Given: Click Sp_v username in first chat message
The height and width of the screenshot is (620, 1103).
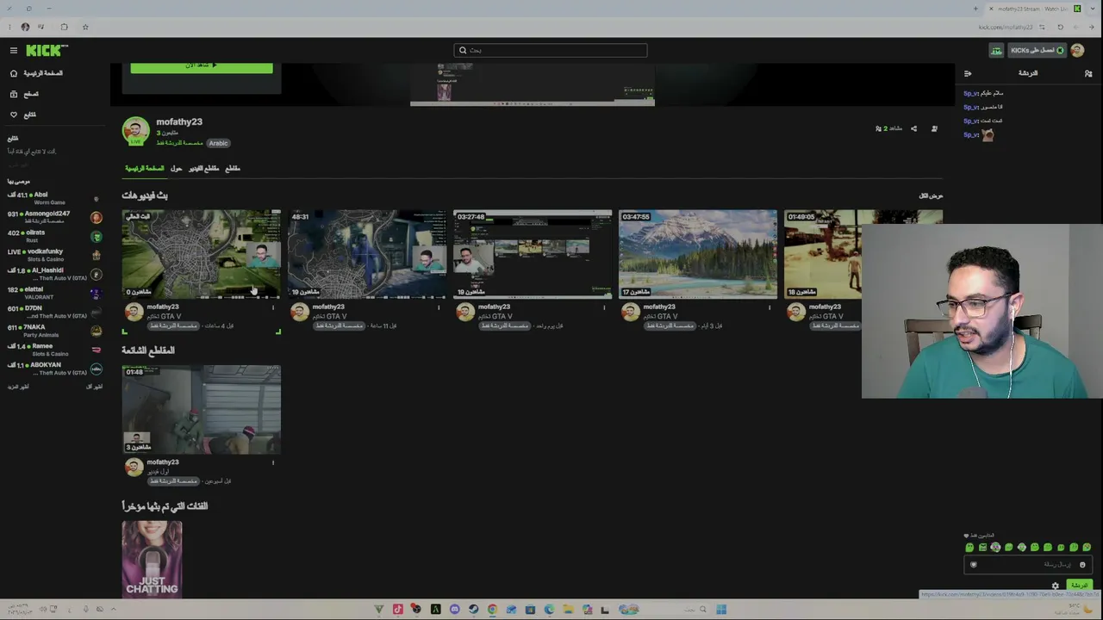Looking at the screenshot, I should (971, 93).
